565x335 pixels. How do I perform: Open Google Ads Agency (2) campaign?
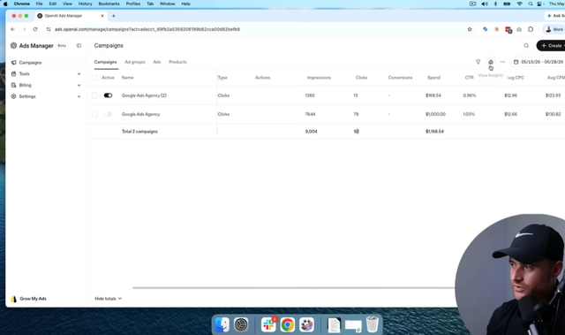click(144, 95)
